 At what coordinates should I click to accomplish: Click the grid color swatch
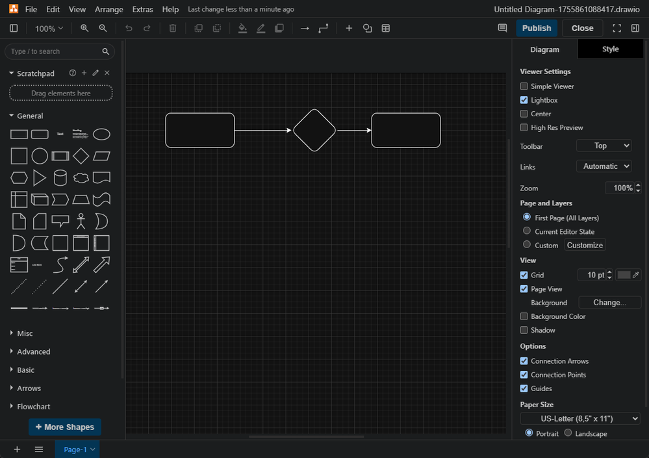tap(624, 275)
